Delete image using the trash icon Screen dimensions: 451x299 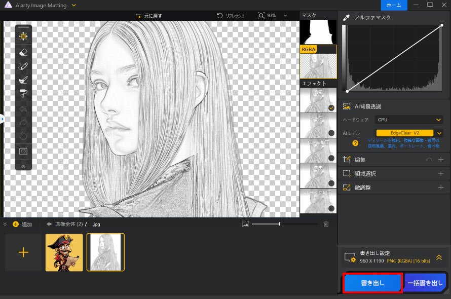click(x=326, y=224)
